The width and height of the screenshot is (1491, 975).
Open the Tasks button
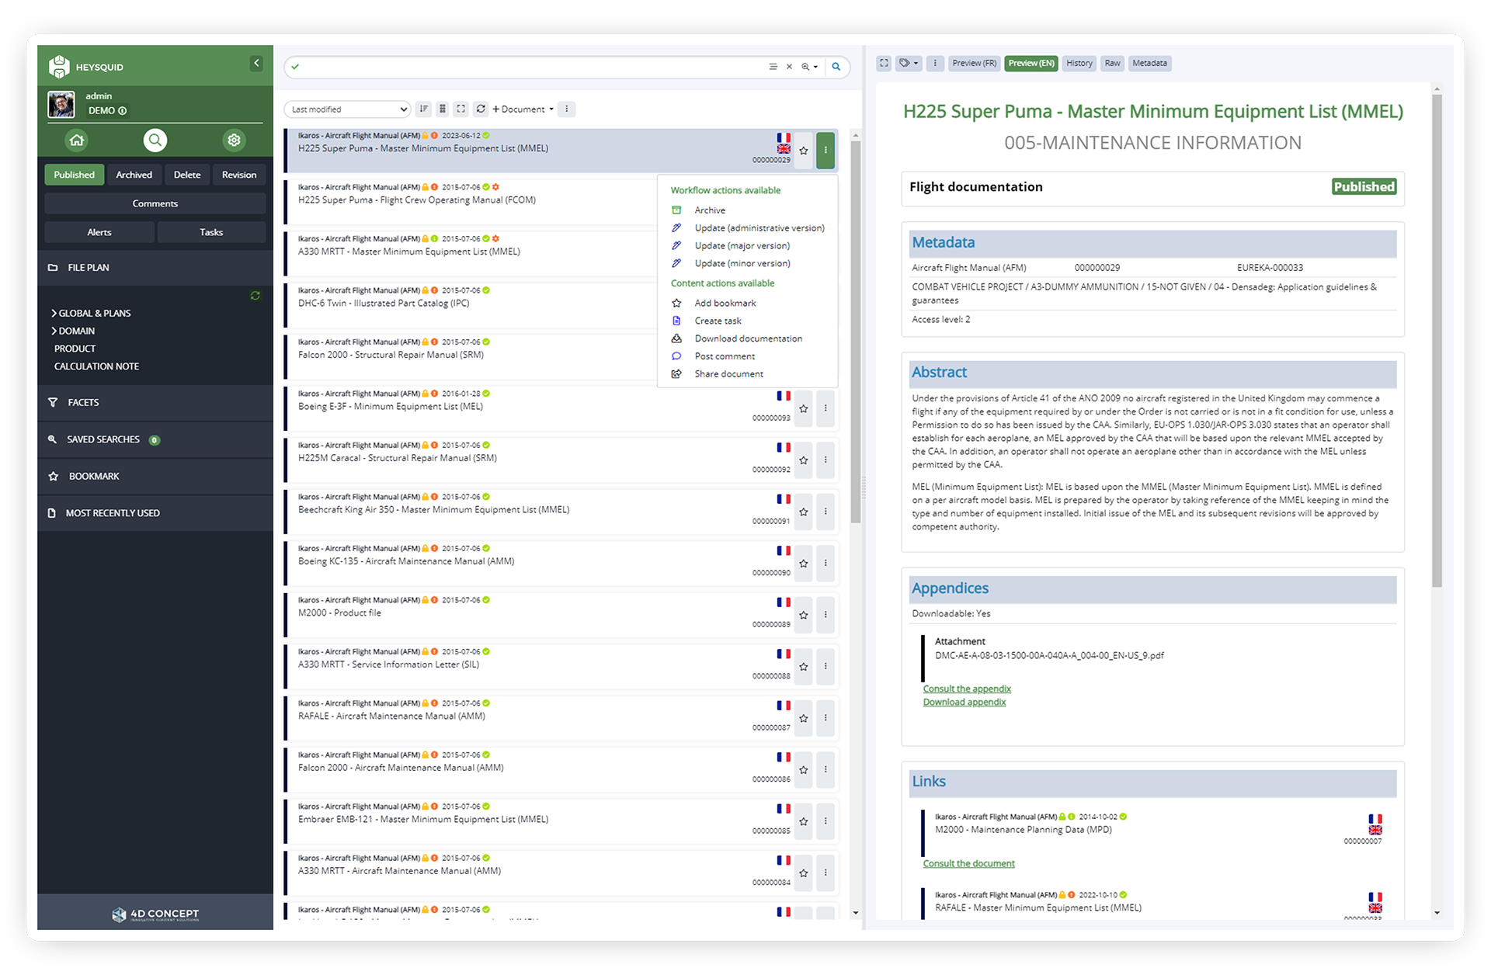pyautogui.click(x=211, y=233)
